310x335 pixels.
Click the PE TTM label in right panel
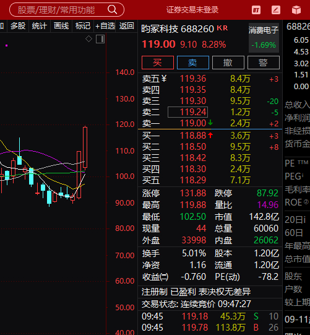[x=296, y=163]
